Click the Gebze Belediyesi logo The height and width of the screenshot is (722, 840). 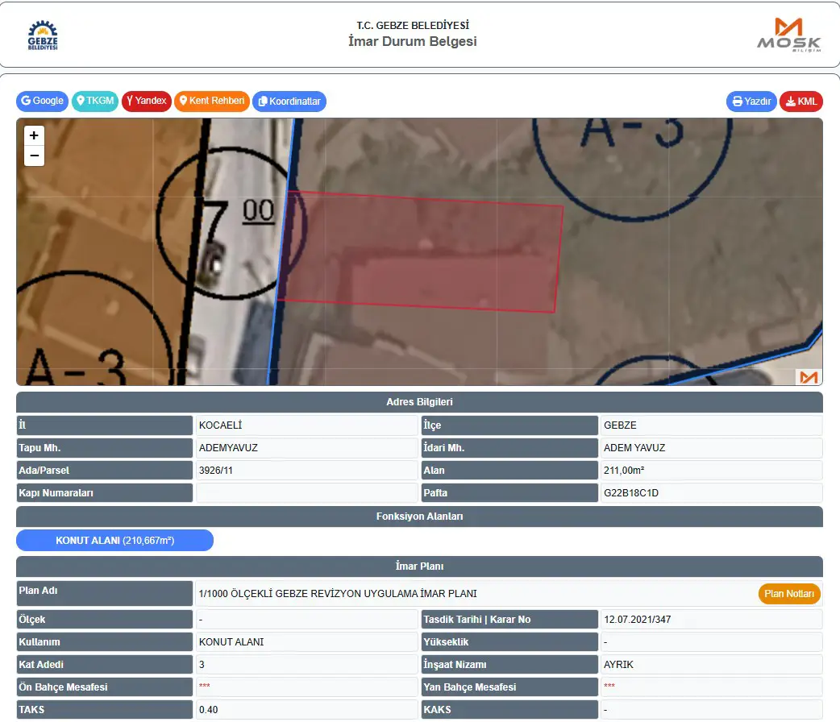click(x=43, y=35)
